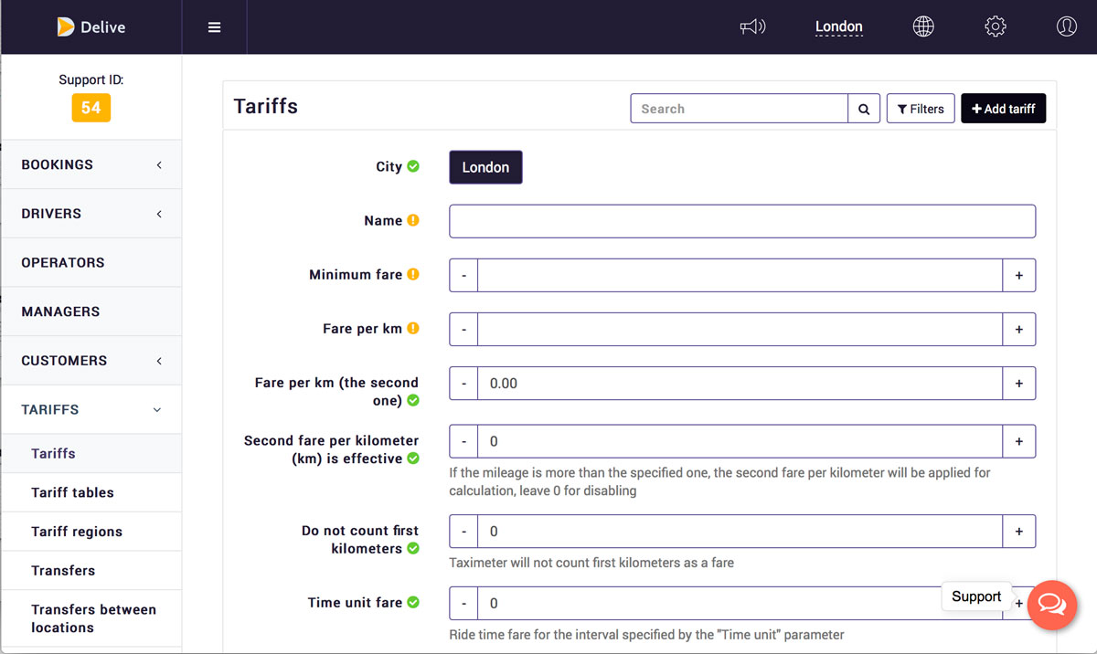Open the announcements megaphone icon
The image size is (1097, 654).
pos(752,27)
